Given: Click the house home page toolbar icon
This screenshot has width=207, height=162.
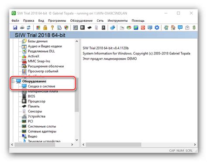Looking at the screenshot, I should 173,27.
